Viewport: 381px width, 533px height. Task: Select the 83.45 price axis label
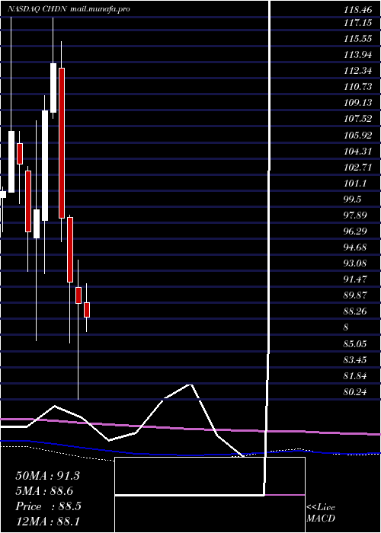(x=355, y=360)
